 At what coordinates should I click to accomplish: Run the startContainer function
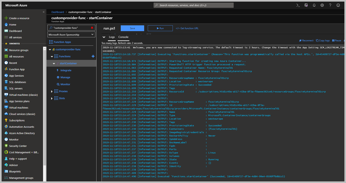(160, 28)
